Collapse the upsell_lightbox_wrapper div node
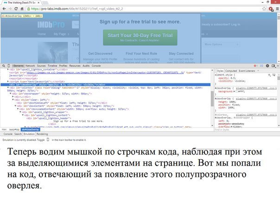The width and height of the screenshot is (280, 200). pyautogui.click(x=20, y=112)
